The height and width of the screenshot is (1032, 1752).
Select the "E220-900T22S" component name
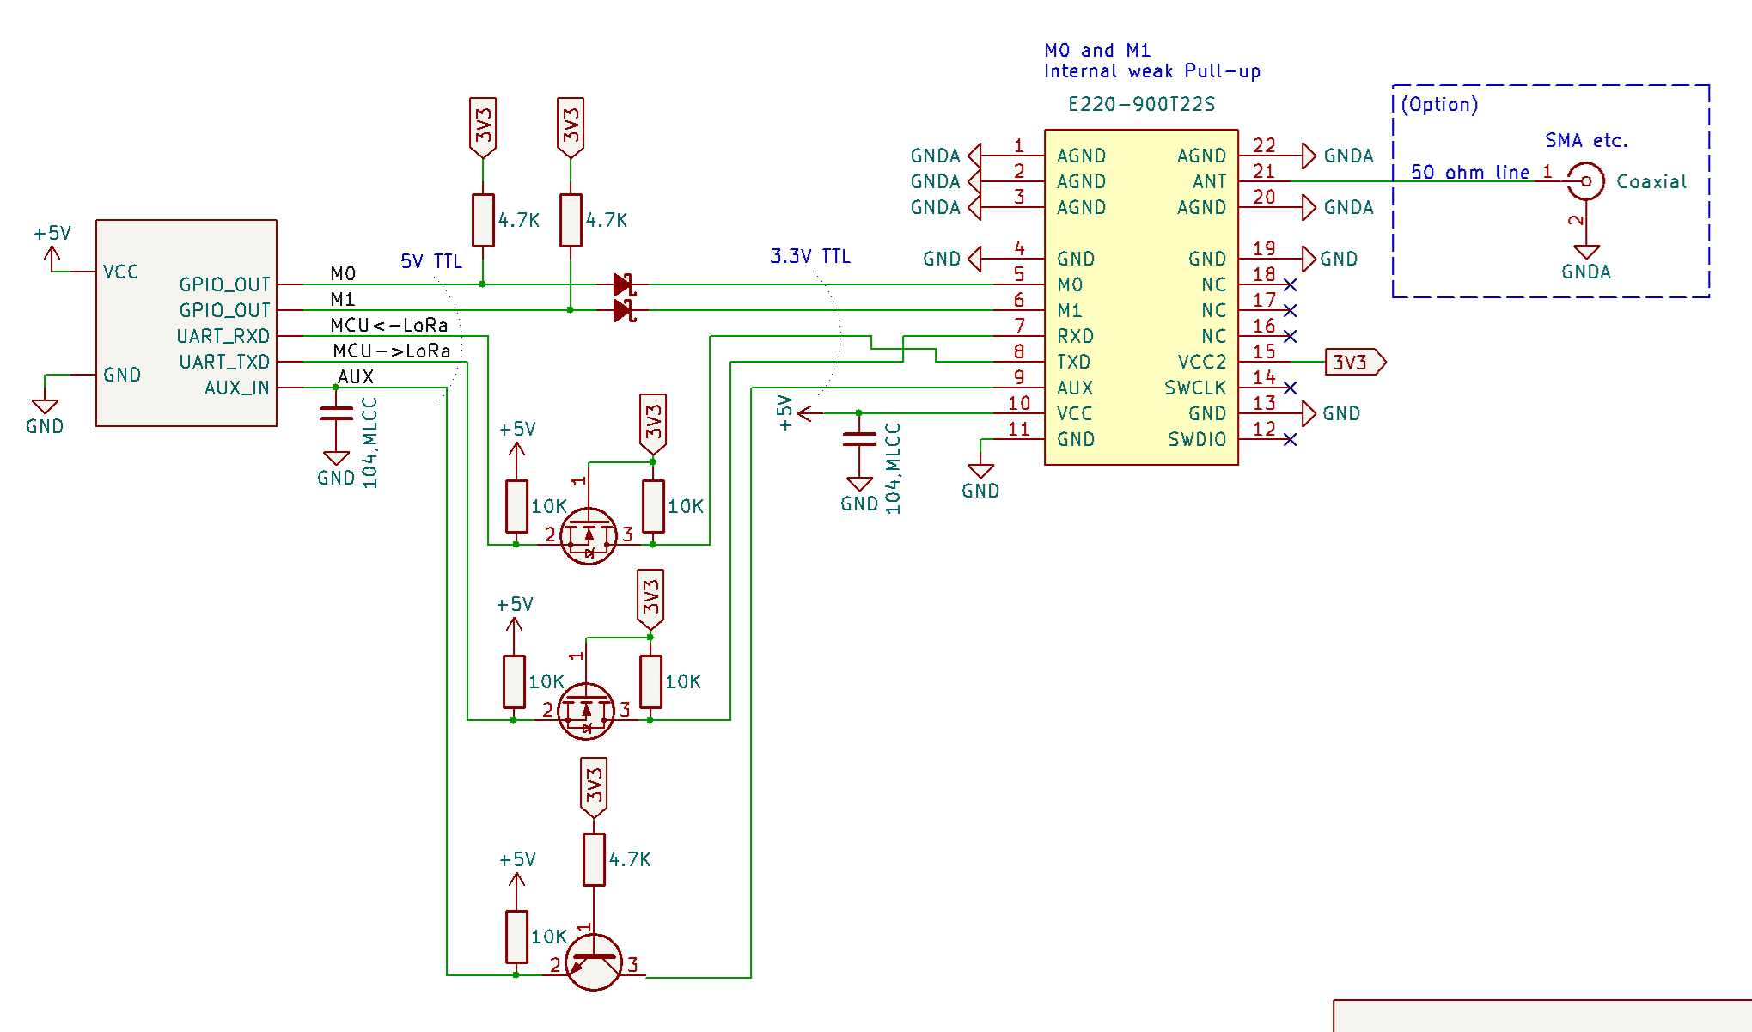click(1141, 104)
